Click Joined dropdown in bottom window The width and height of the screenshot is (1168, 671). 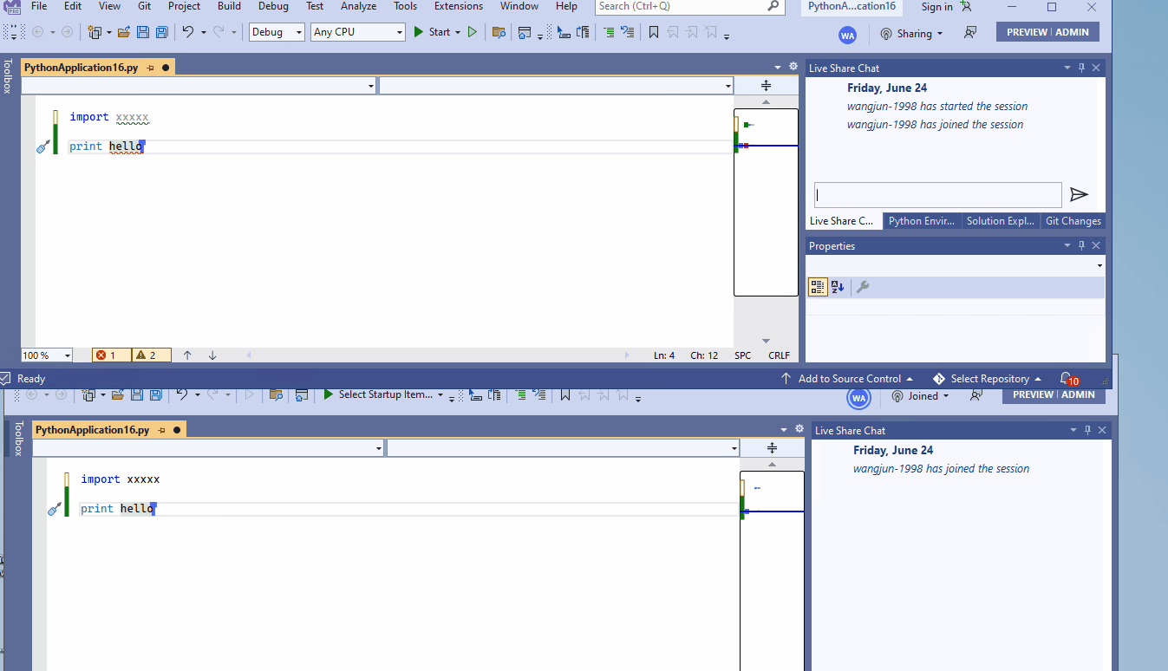pyautogui.click(x=921, y=396)
